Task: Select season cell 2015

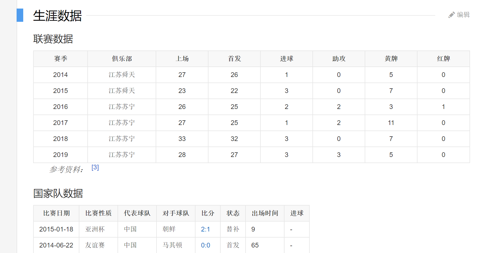Action: click(x=61, y=91)
